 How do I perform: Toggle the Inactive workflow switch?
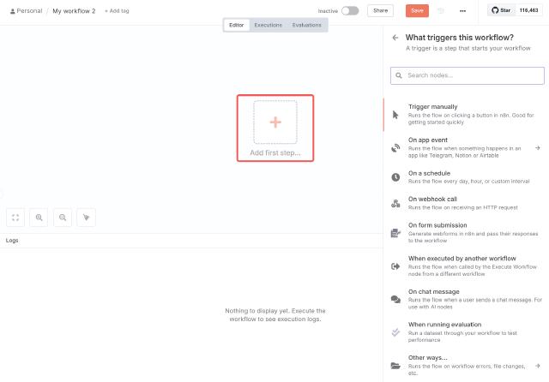350,11
